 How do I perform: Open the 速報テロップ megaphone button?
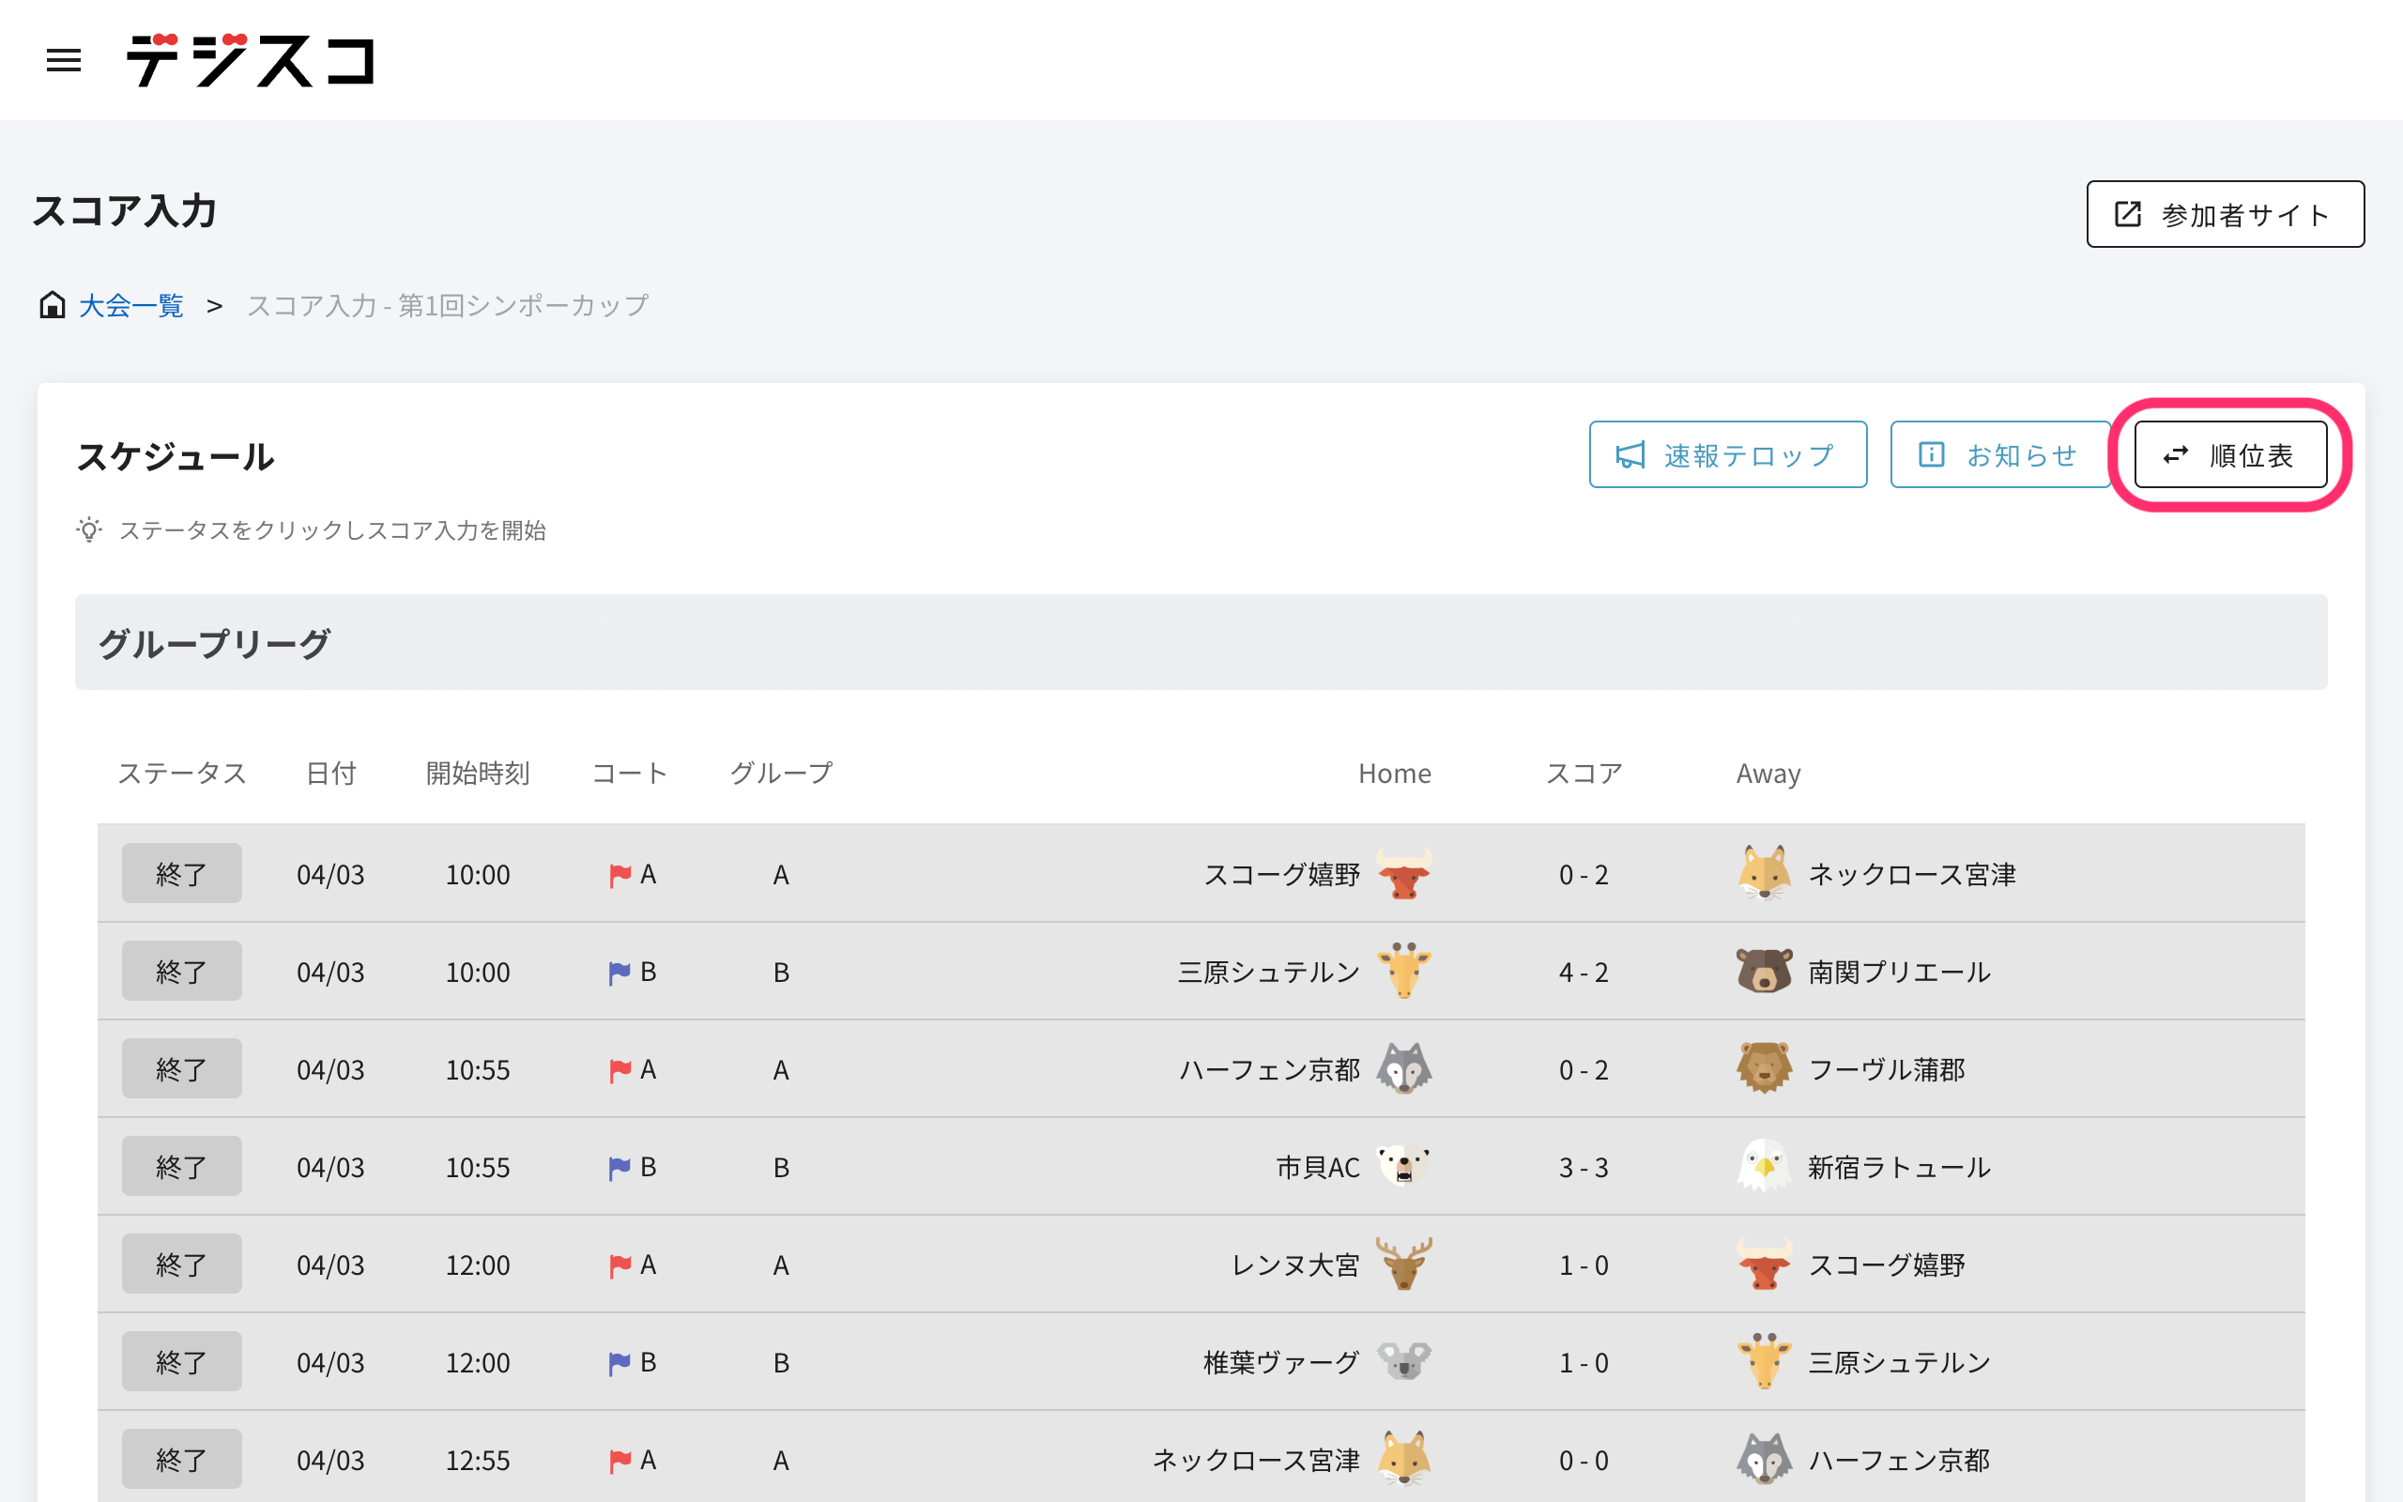tap(1727, 455)
